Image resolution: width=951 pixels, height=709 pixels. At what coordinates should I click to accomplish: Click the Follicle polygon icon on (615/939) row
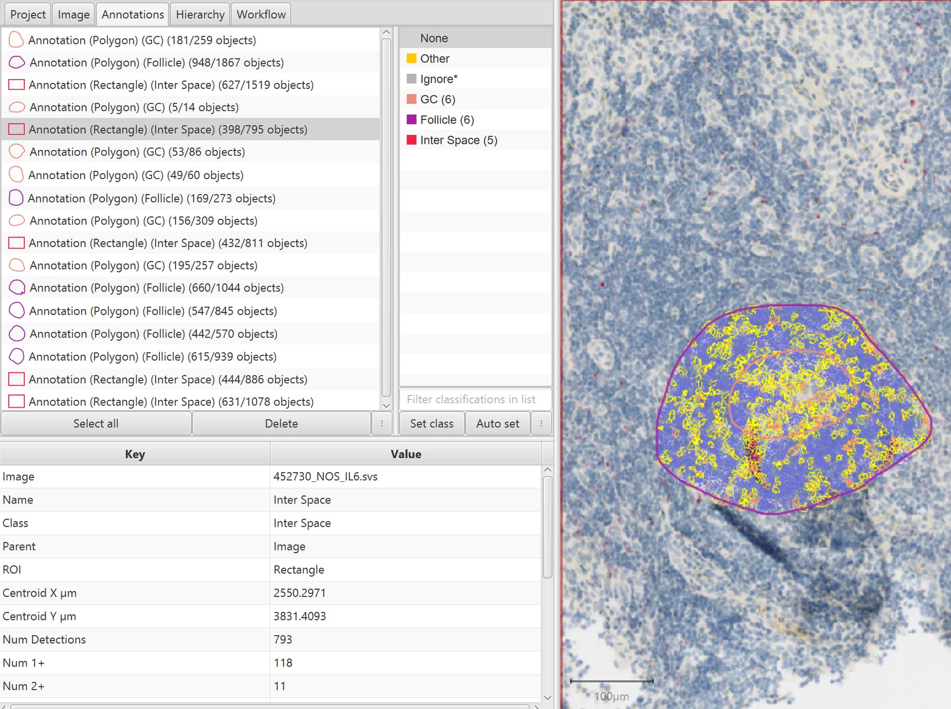click(16, 356)
